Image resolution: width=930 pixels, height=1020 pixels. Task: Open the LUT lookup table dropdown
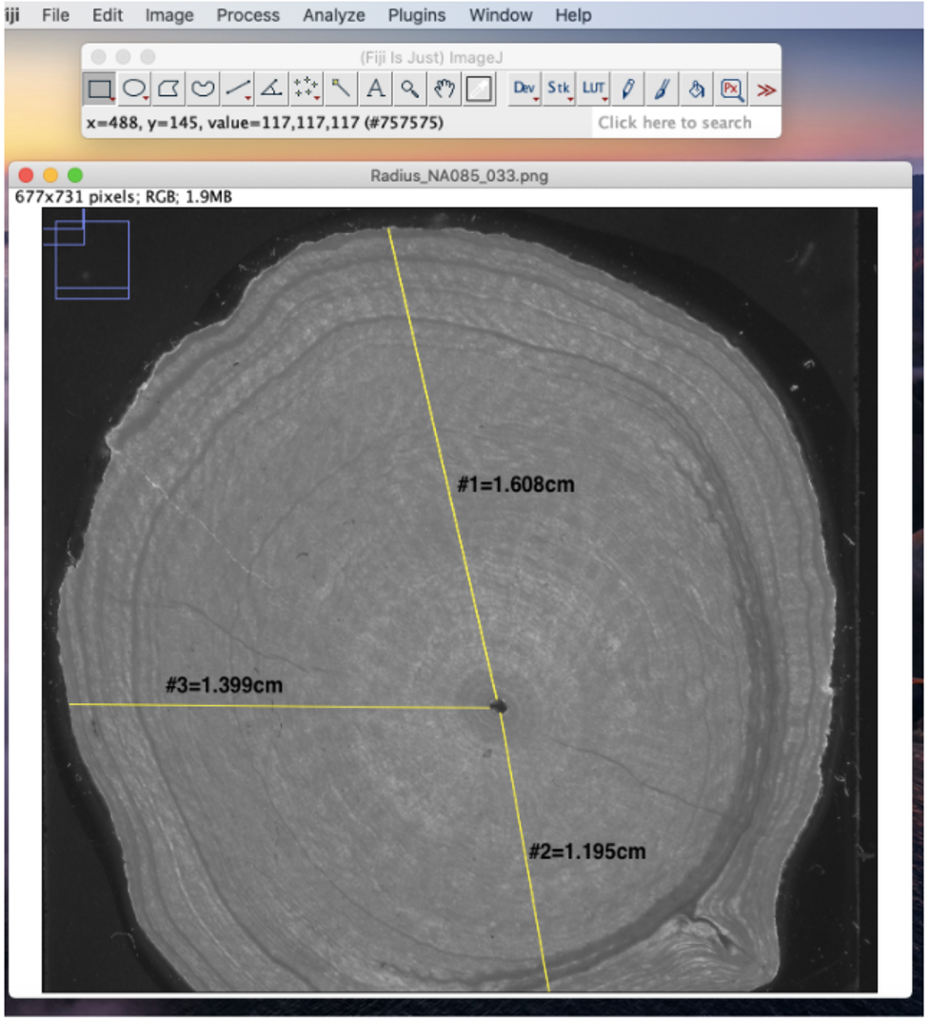(593, 89)
